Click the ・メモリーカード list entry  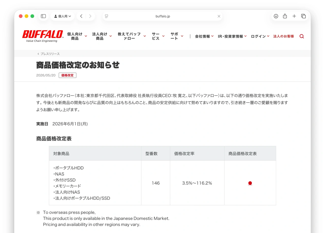tap(67, 186)
